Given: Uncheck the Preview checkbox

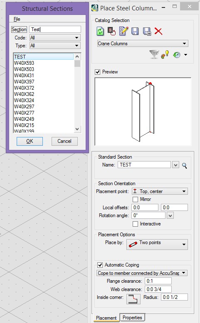Looking at the screenshot, I should [98, 72].
